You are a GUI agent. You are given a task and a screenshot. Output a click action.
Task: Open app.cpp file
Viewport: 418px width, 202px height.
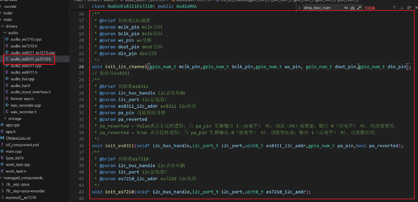tap(13, 125)
